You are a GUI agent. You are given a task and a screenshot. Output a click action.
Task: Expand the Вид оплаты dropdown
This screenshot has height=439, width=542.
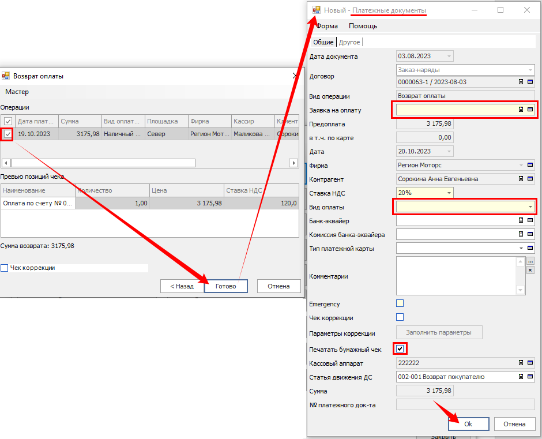click(529, 207)
